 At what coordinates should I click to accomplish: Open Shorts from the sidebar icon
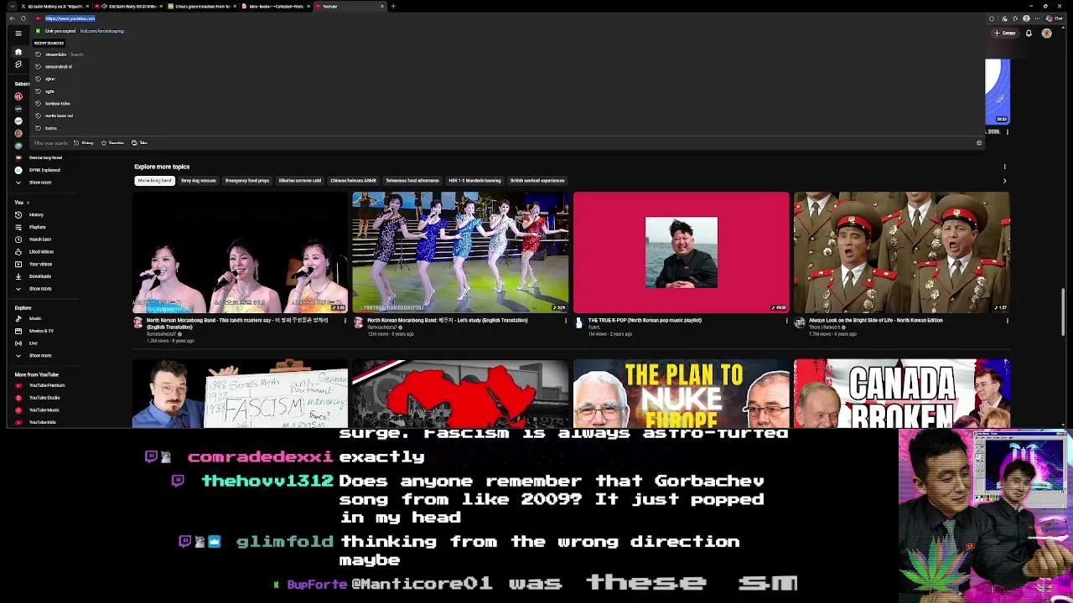18,64
